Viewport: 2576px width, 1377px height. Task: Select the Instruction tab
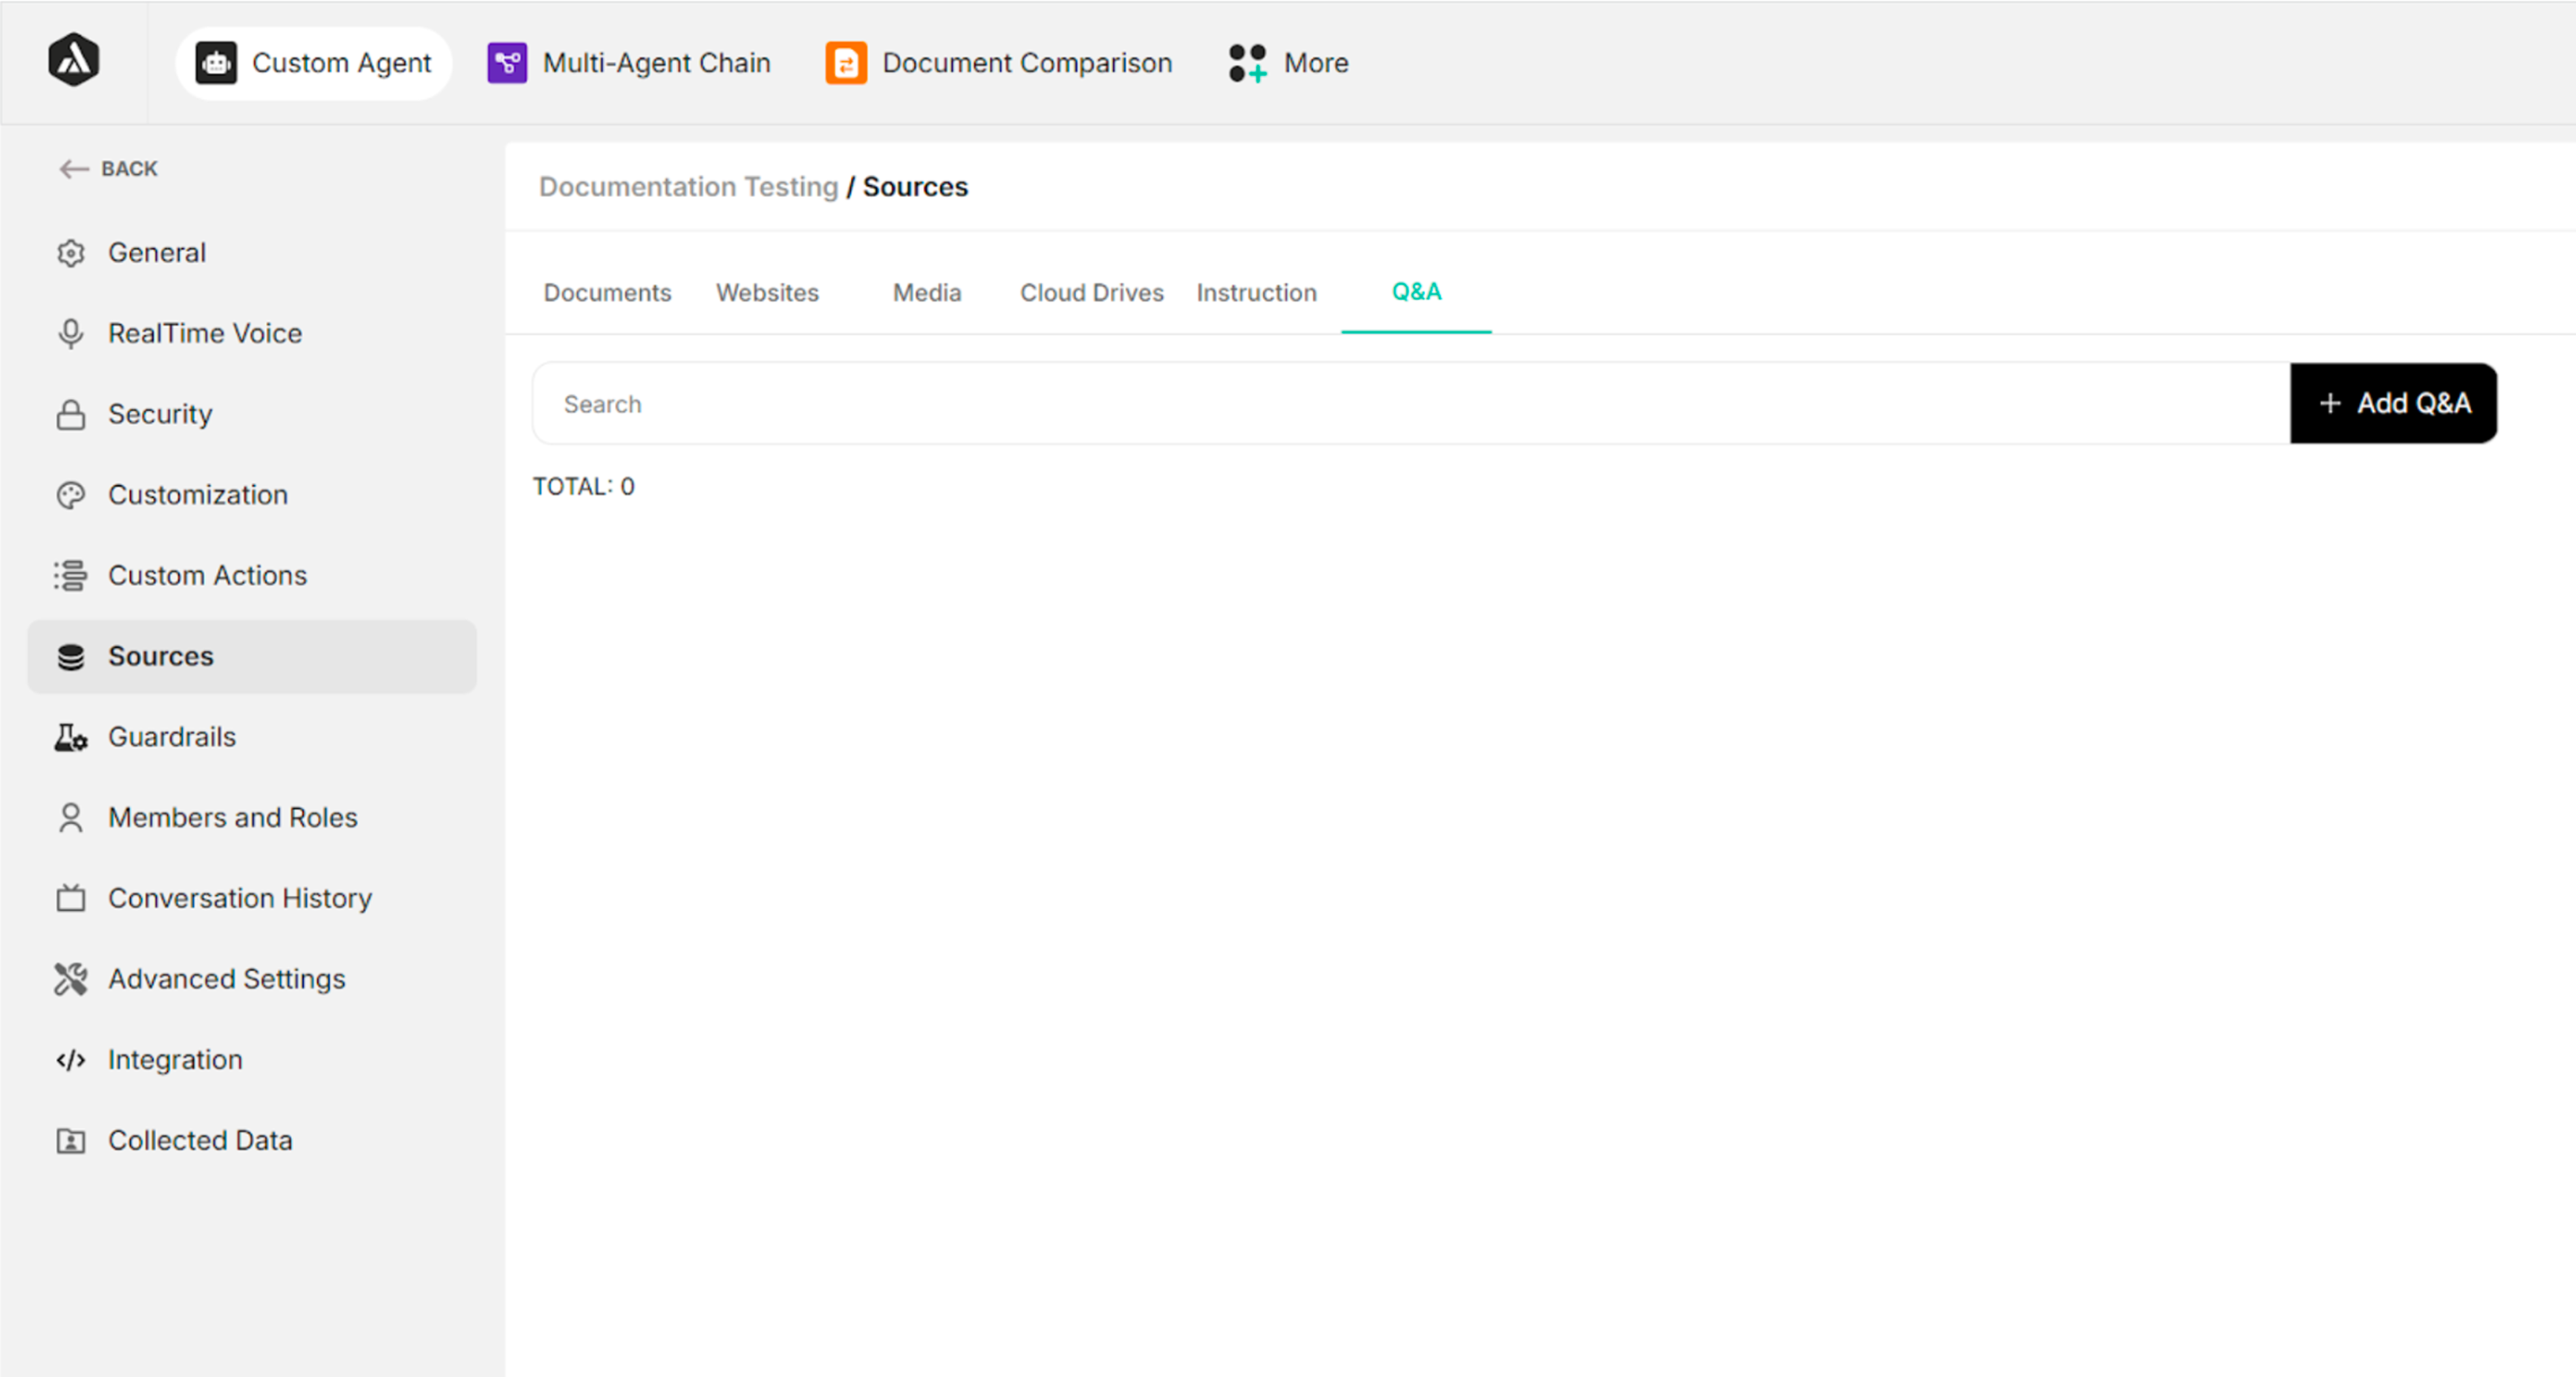[1256, 293]
